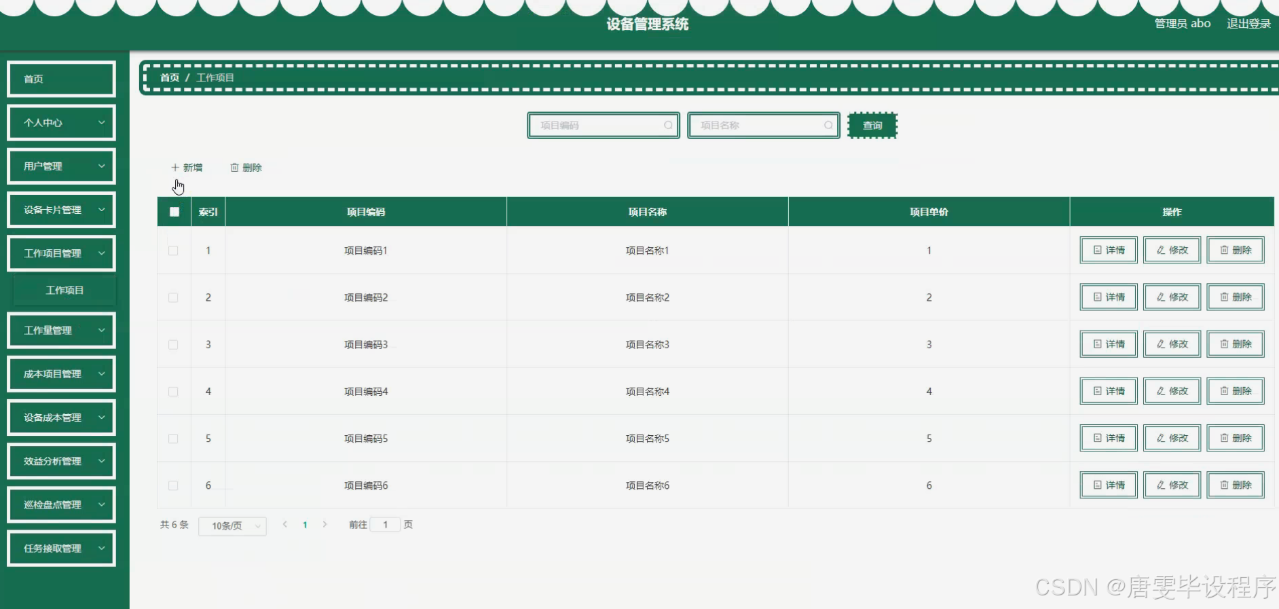Viewport: 1279px width, 609px height.
Task: Click 修改 on 项目编码4 row
Action: tap(1172, 391)
